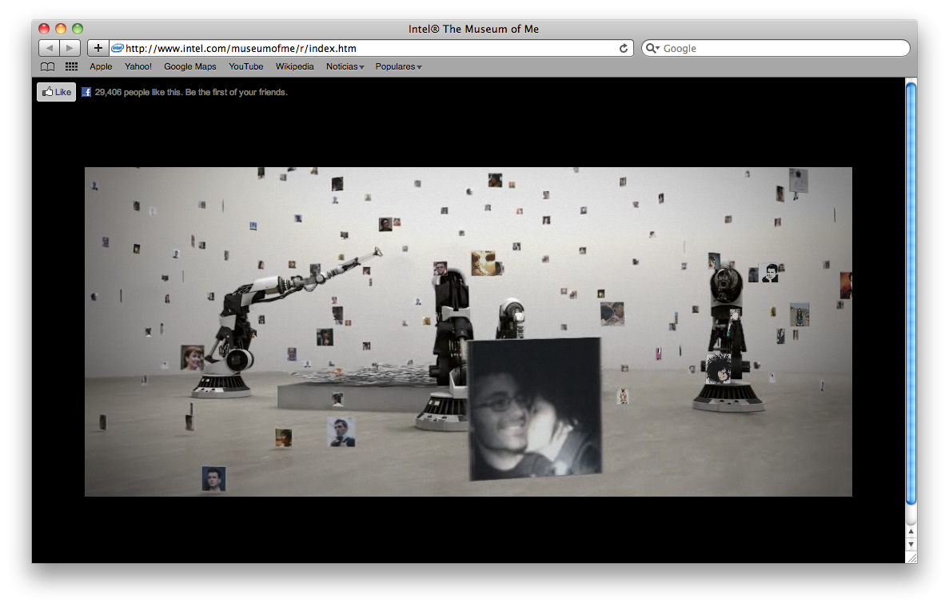This screenshot has height=607, width=949.
Task: Open the Wikipedia bookmark
Action: (295, 67)
